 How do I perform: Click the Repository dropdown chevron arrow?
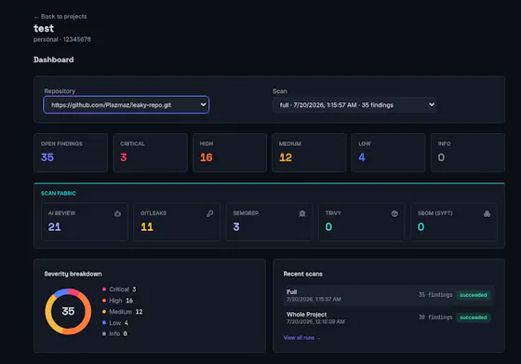pos(203,104)
